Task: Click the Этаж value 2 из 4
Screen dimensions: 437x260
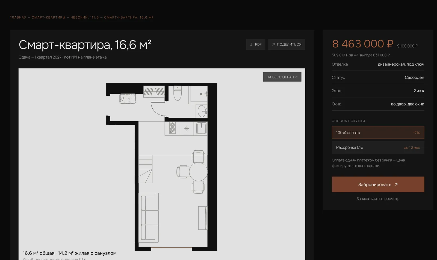Action: 419,91
